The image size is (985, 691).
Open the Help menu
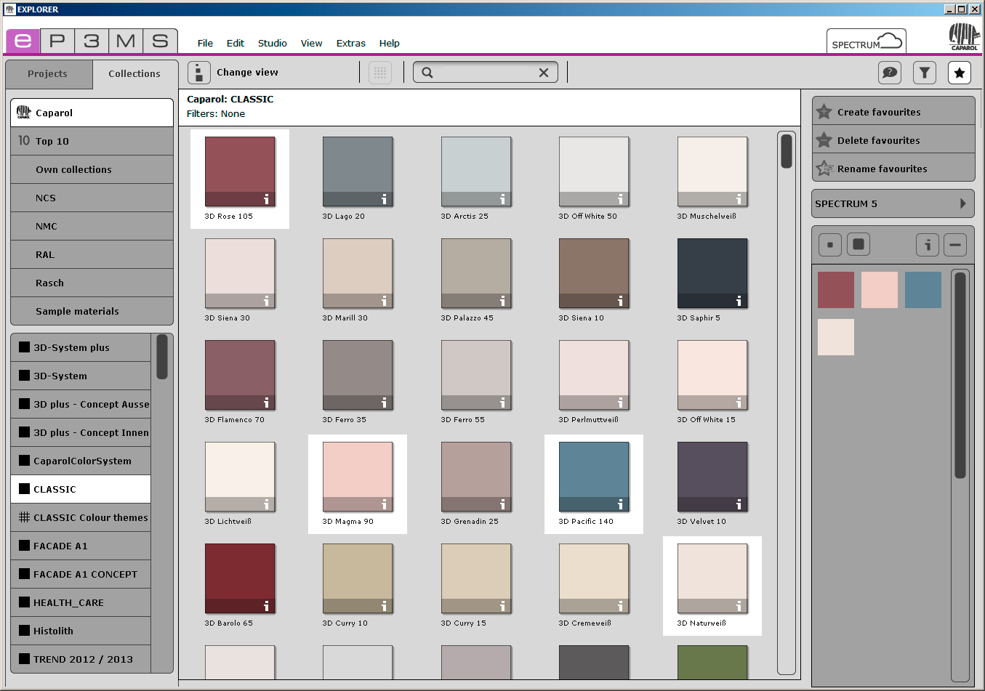[389, 44]
